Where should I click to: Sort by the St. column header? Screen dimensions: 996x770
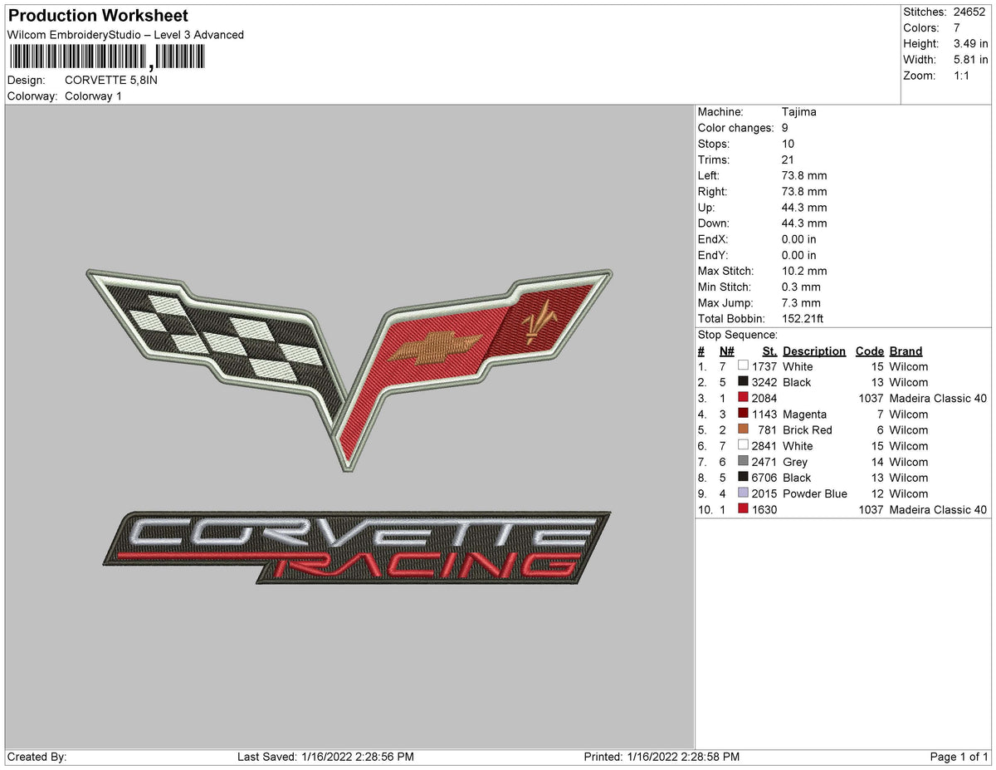[x=769, y=351]
